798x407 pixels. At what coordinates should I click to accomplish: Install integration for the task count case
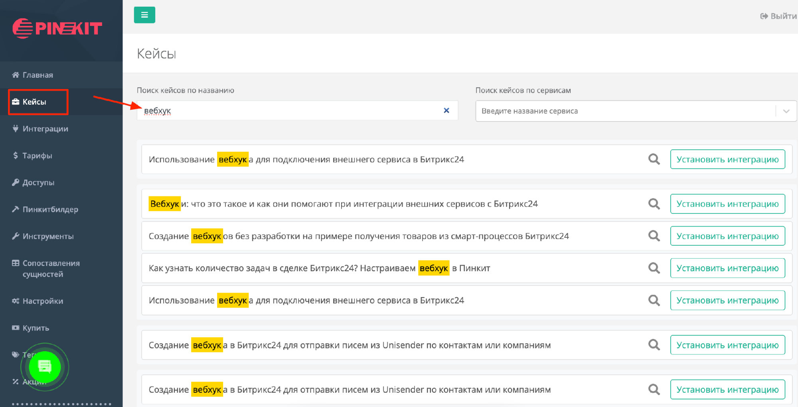point(727,268)
